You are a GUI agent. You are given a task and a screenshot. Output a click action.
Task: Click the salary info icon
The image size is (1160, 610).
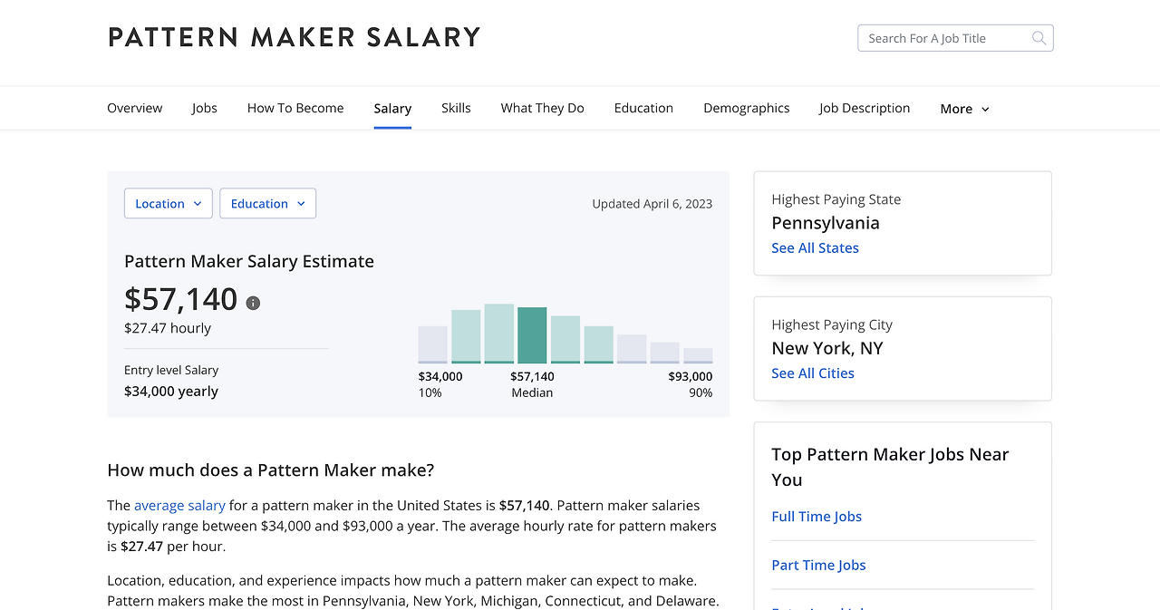point(253,303)
